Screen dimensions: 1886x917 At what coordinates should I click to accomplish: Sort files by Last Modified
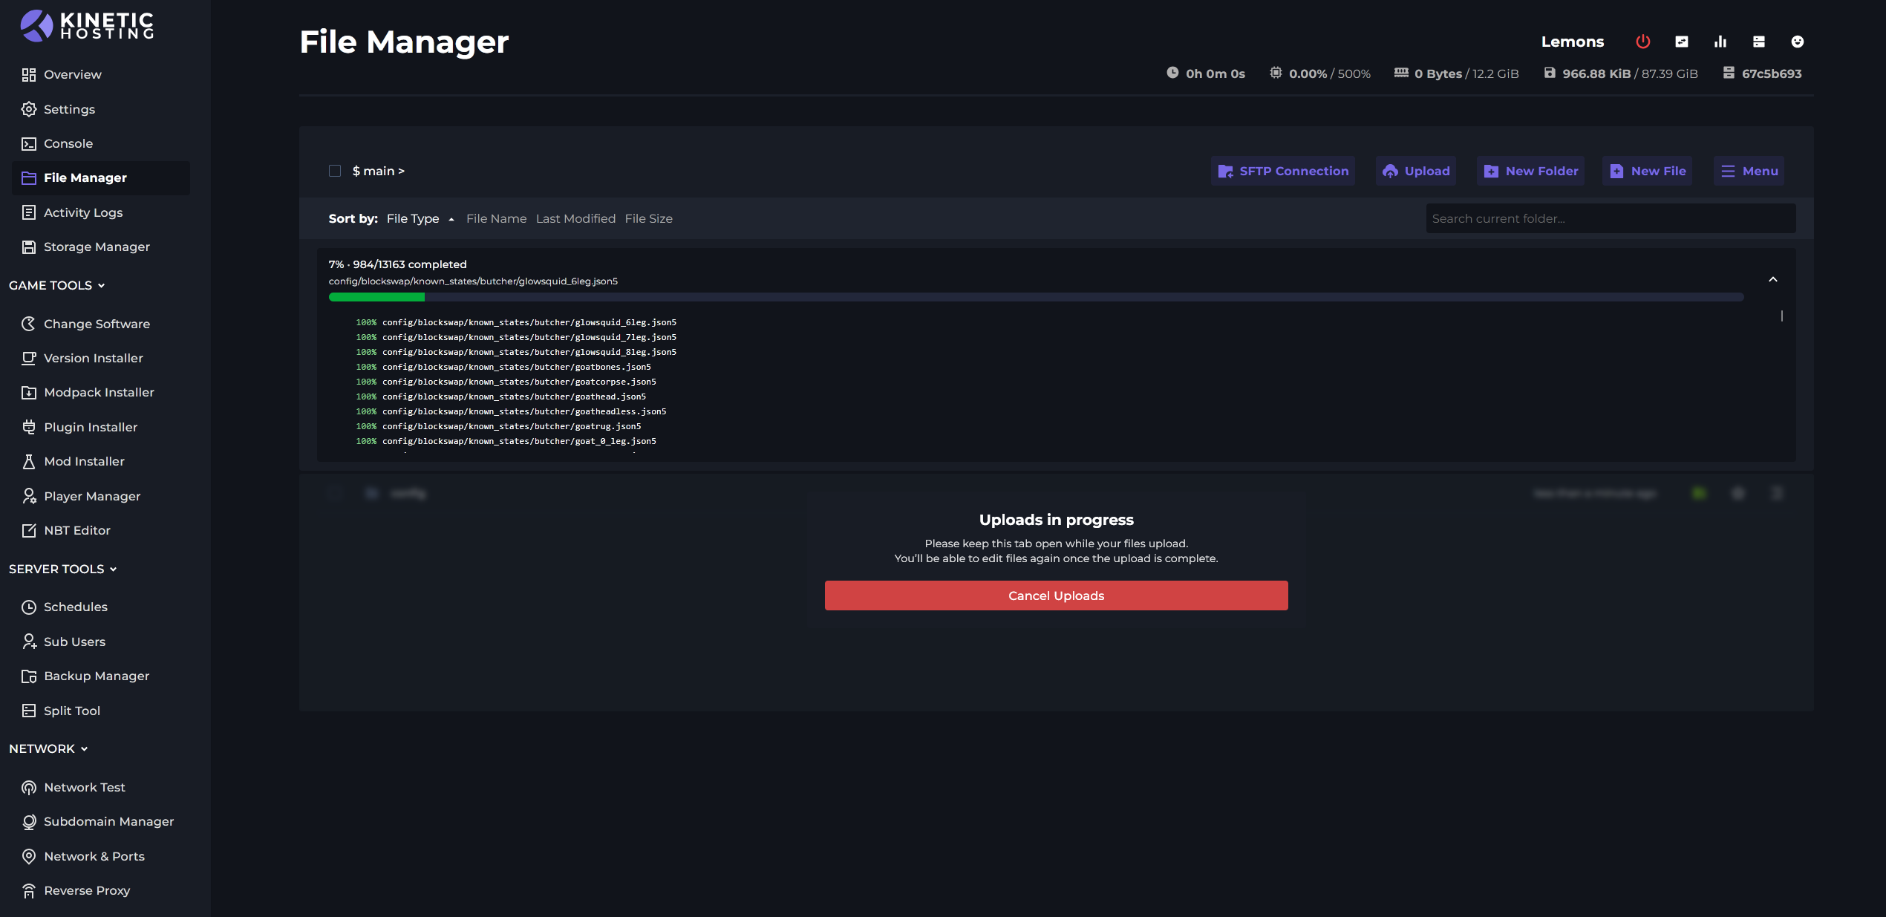click(575, 218)
